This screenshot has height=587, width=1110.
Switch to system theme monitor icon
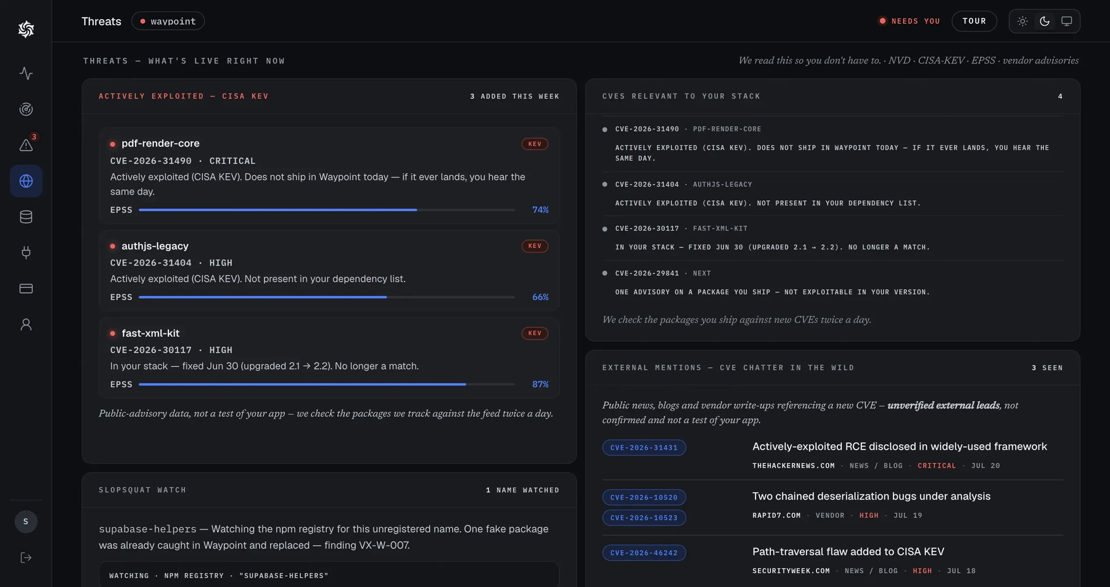click(1067, 21)
